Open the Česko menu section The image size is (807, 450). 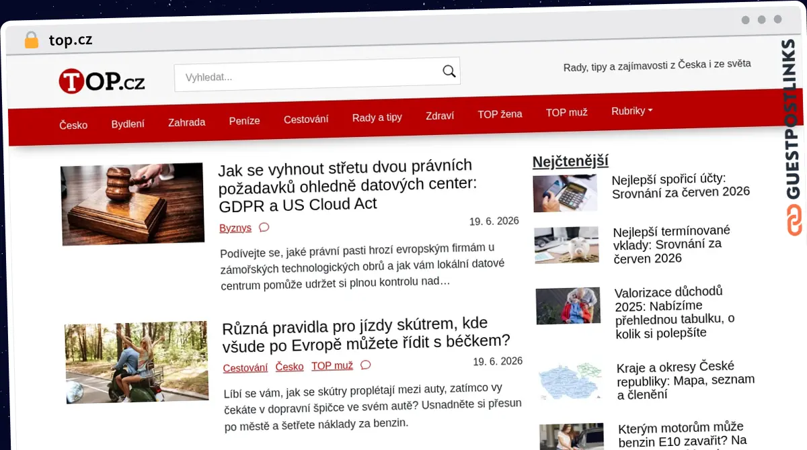tap(73, 125)
